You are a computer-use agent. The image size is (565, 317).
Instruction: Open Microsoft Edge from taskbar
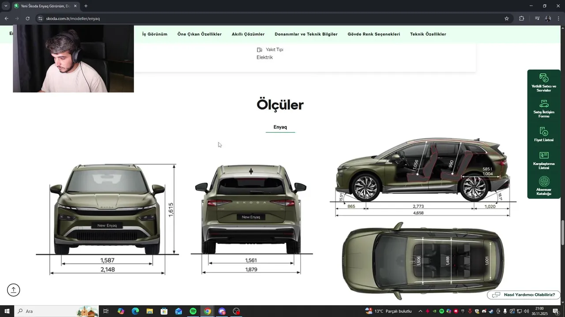[136, 311]
